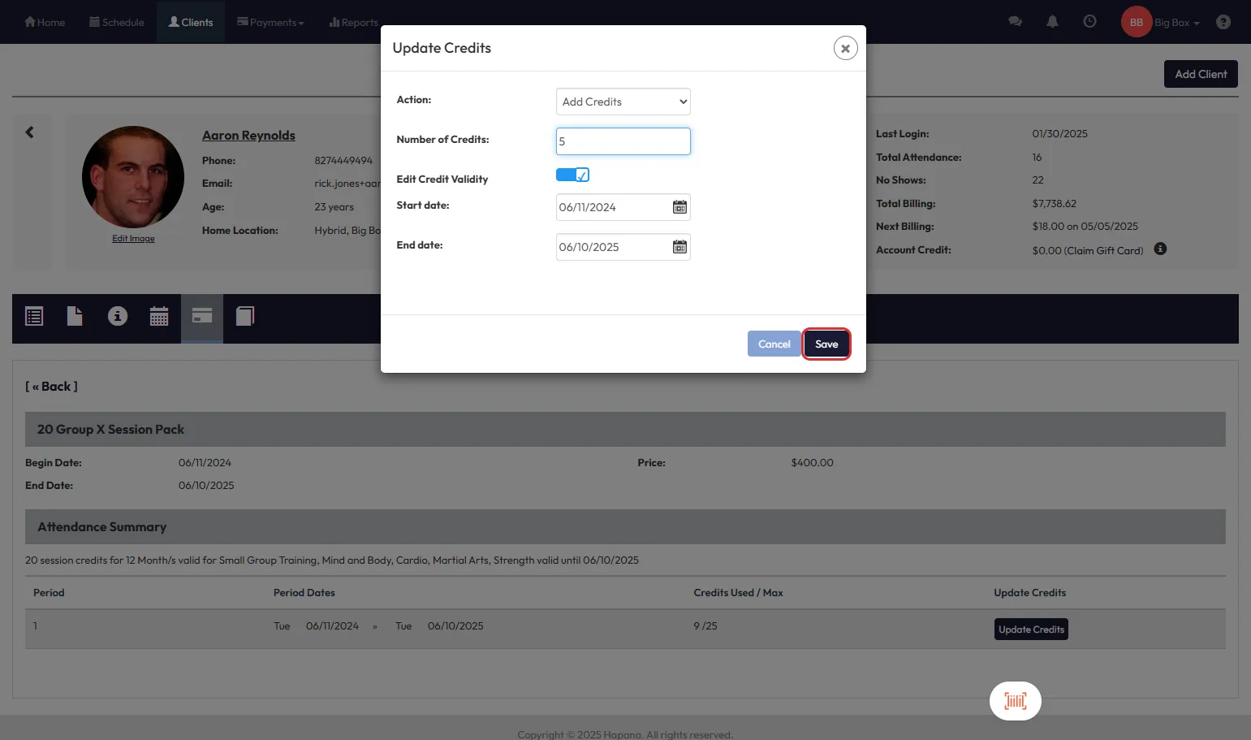Click the notifications bell icon
The height and width of the screenshot is (740, 1251).
tap(1052, 22)
